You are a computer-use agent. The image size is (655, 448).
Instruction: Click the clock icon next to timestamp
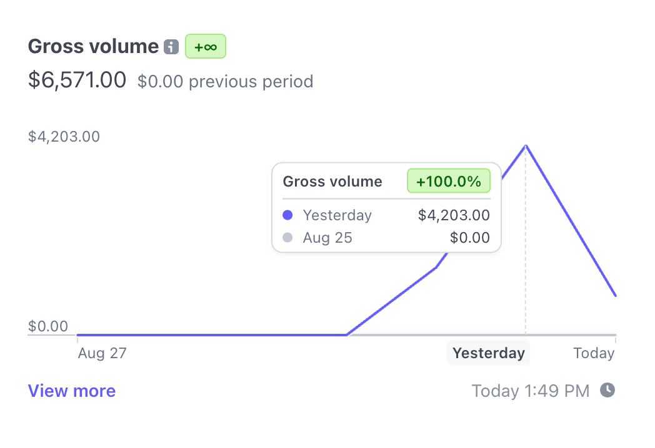pos(607,391)
